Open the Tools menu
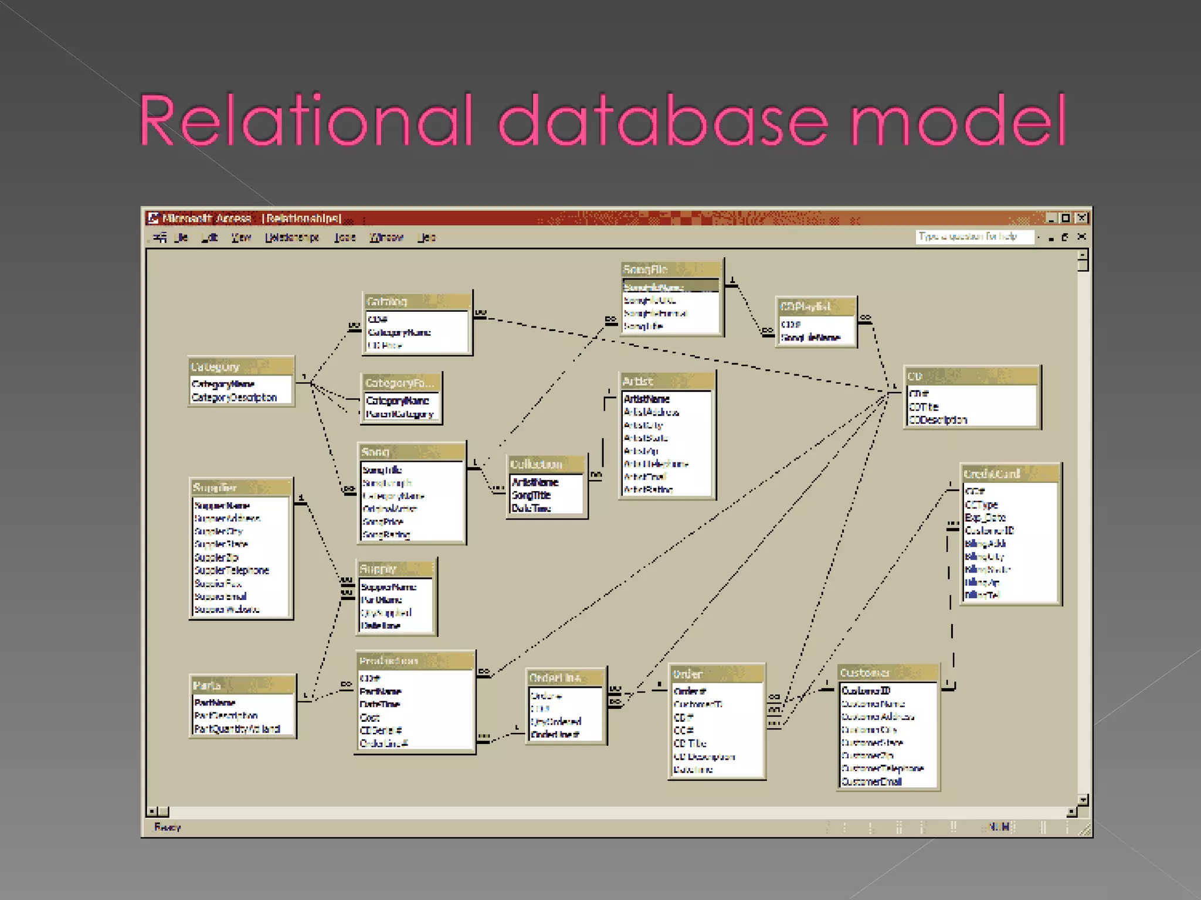 [345, 237]
